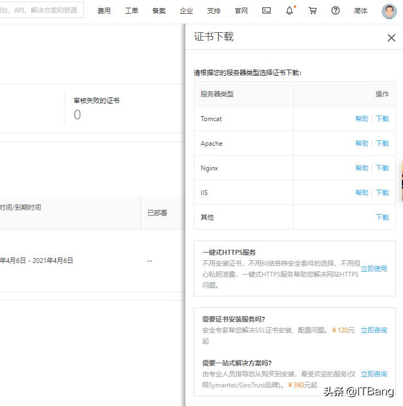
Task: Click 立即咨询 for certificate installation service
Action: coord(374,330)
